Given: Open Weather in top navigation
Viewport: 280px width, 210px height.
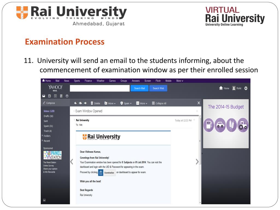Looking at the screenshot, I should (x=101, y=81).
